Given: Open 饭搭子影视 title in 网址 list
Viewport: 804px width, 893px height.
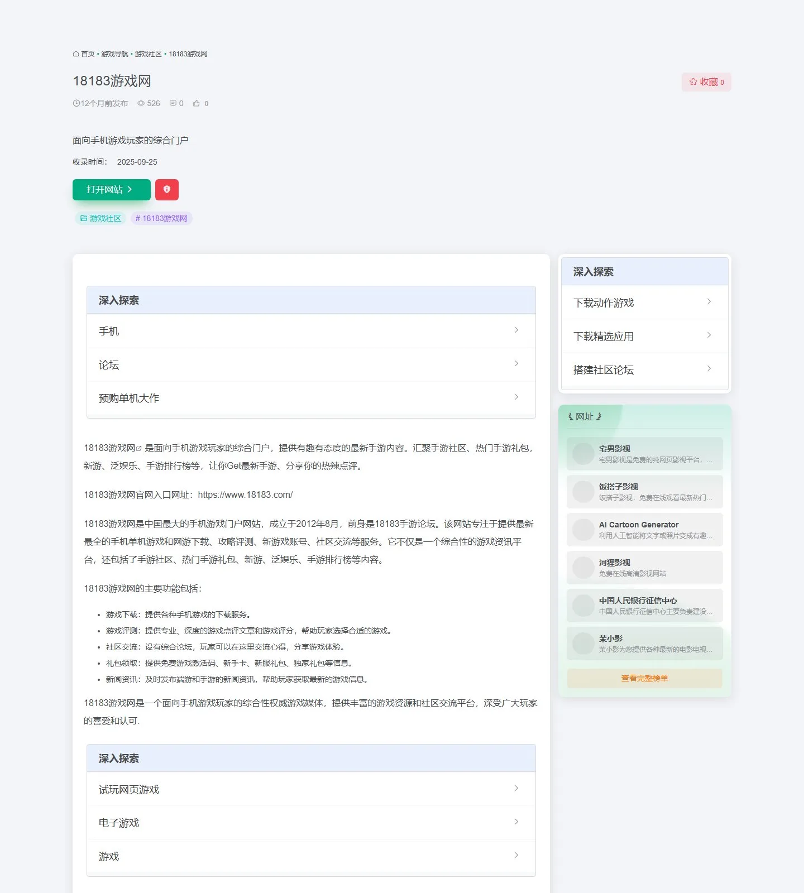Looking at the screenshot, I should coord(619,487).
